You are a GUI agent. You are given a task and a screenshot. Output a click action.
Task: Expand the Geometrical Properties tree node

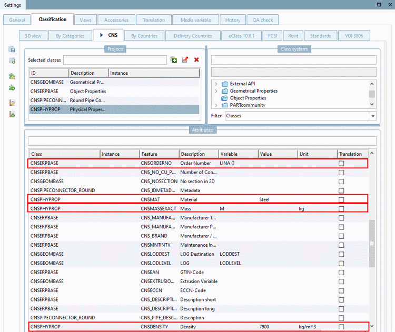(x=216, y=91)
